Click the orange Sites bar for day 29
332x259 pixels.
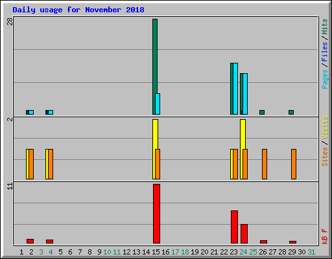coord(294,164)
